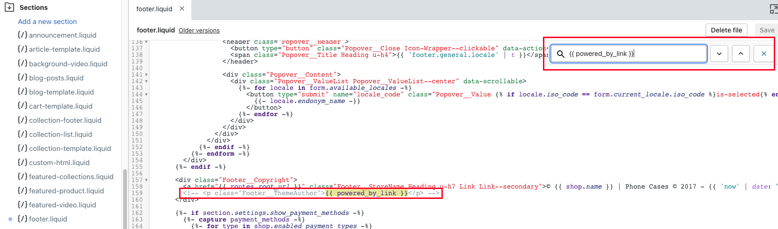Open collection-list.liquid file
Image resolution: width=778 pixels, height=229 pixels.
[x=61, y=134]
